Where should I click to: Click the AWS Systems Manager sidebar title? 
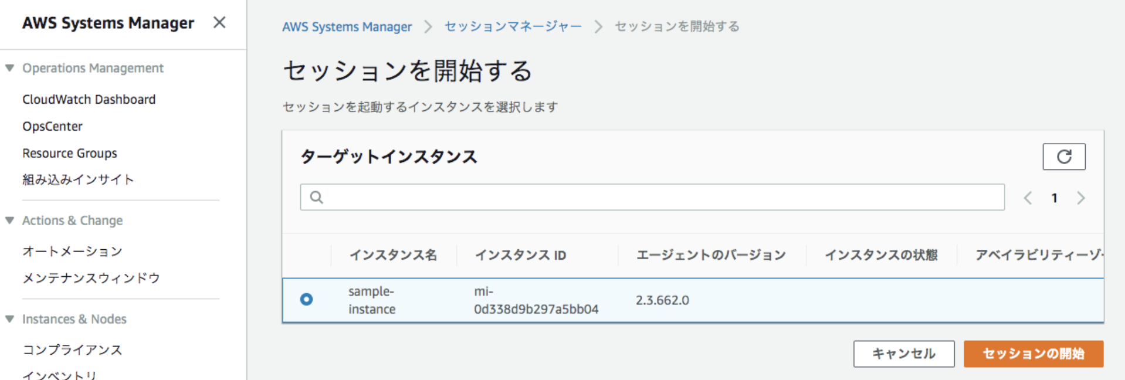coord(108,23)
